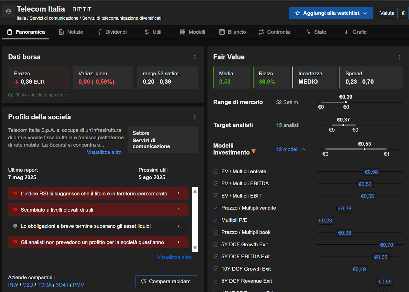Screen dimensions: 409x292
Task: Open the Confronta tab
Action: click(274, 32)
